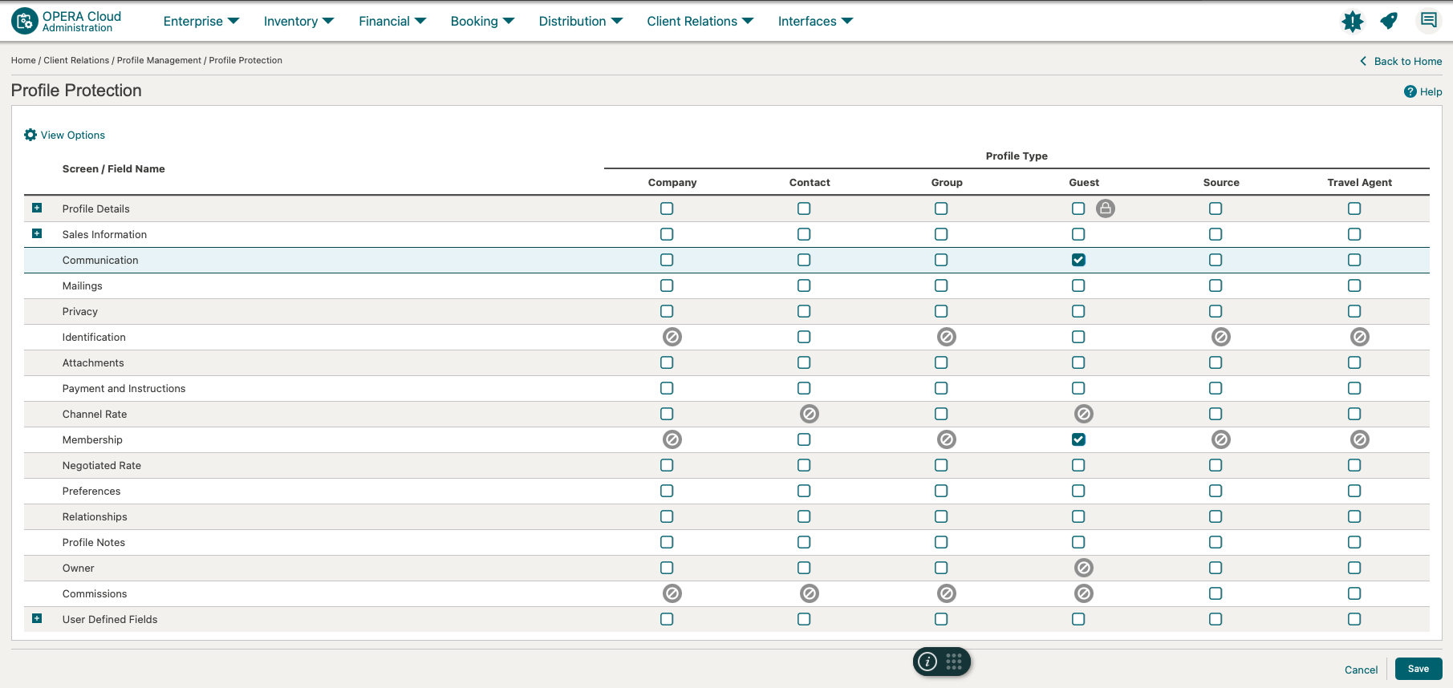
Task: Open Profile Management breadcrumb link
Action: point(159,60)
